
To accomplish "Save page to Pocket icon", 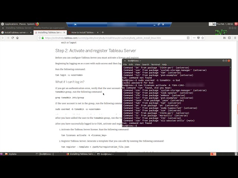I will (x=198, y=38).
